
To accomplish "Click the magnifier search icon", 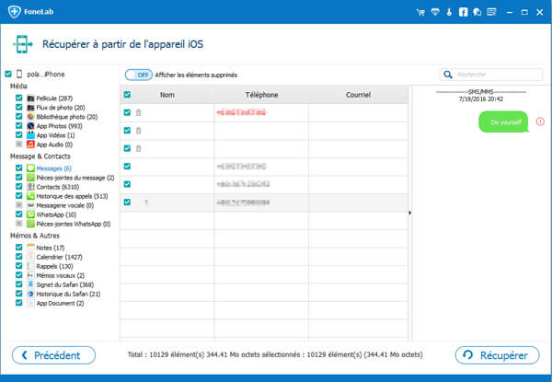I will pos(448,75).
